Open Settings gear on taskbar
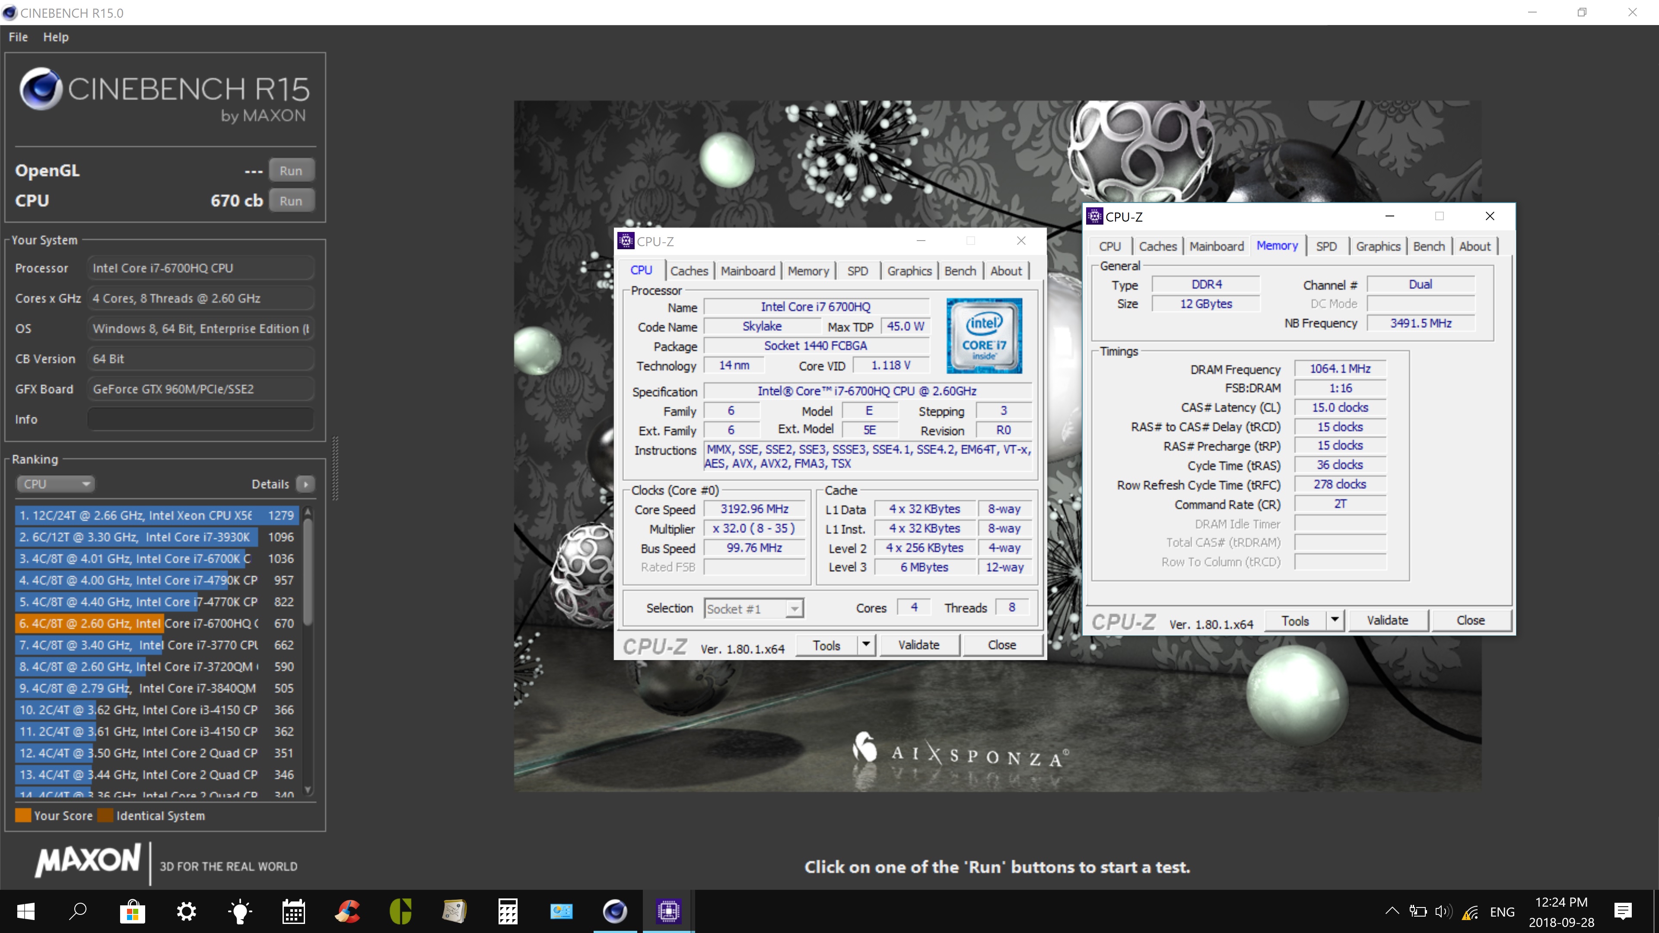Image resolution: width=1659 pixels, height=933 pixels. (186, 911)
